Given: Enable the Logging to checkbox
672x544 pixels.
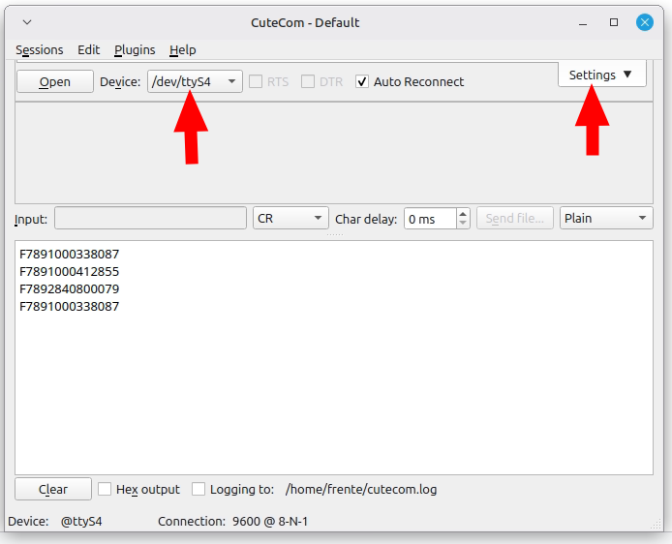Looking at the screenshot, I should pyautogui.click(x=198, y=489).
